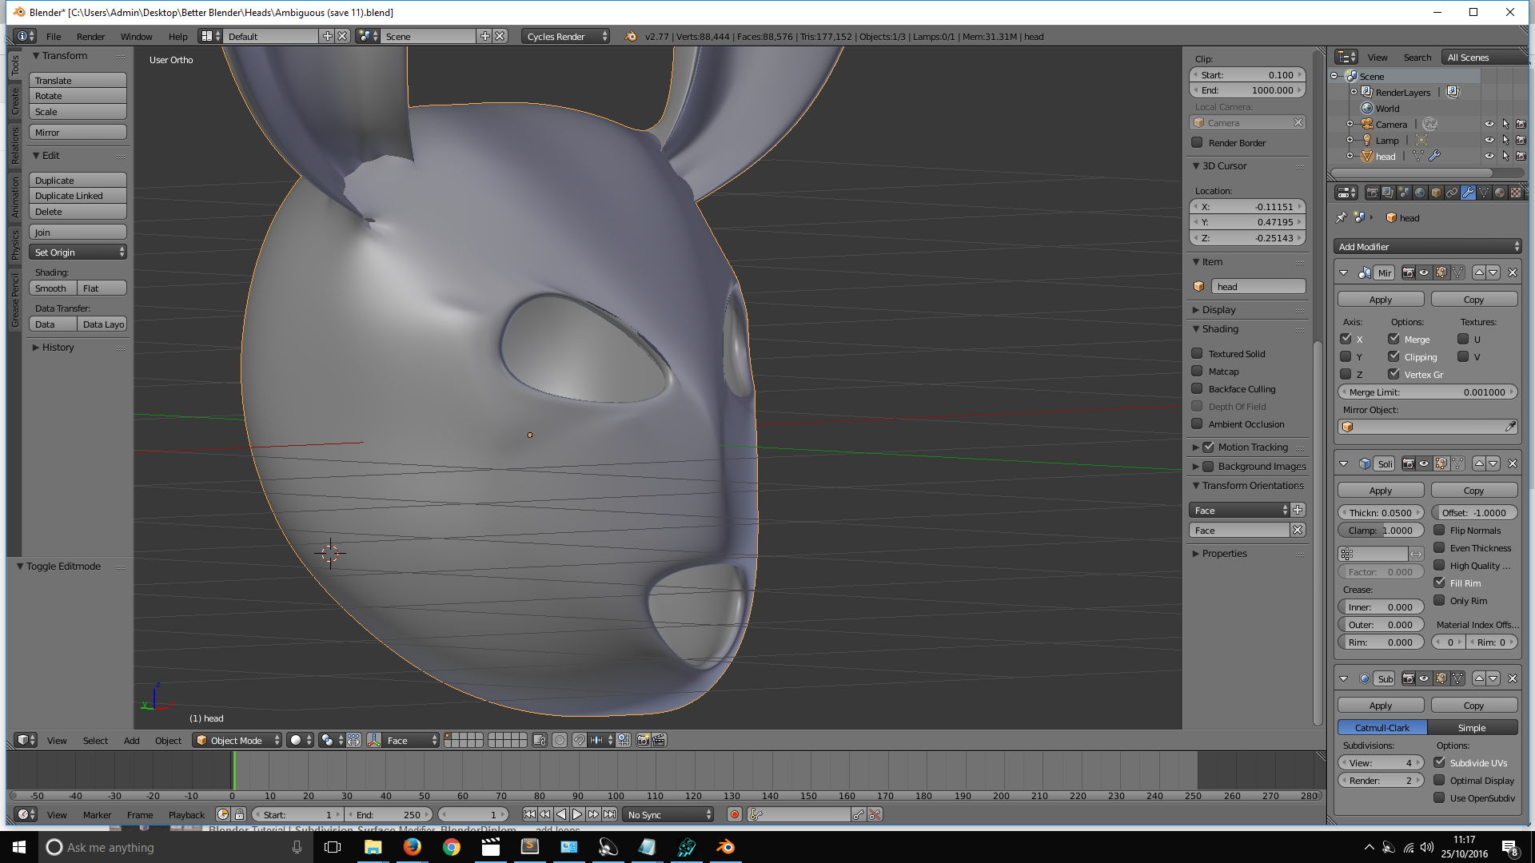The width and height of the screenshot is (1535, 863).
Task: Copy the Mirror modifier
Action: pyautogui.click(x=1474, y=299)
